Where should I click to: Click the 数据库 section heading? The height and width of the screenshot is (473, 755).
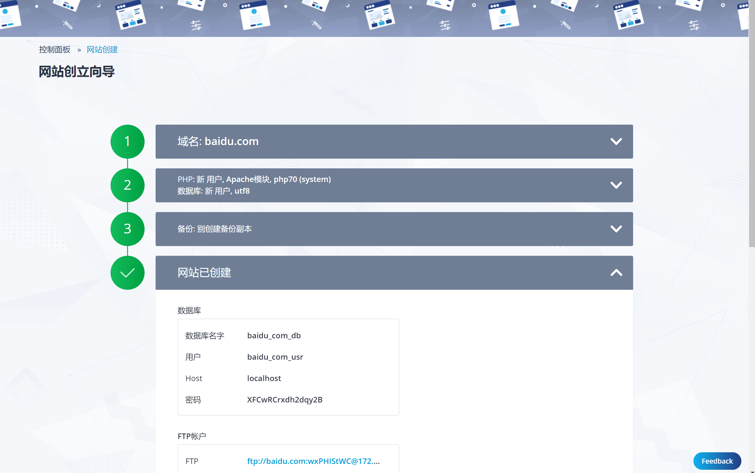(x=189, y=310)
